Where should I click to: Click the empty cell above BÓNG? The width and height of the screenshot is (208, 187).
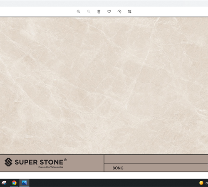(x=156, y=159)
